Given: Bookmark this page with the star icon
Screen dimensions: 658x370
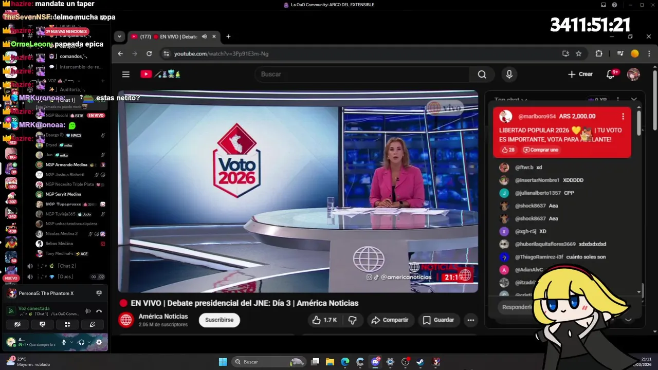Looking at the screenshot, I should [x=579, y=53].
